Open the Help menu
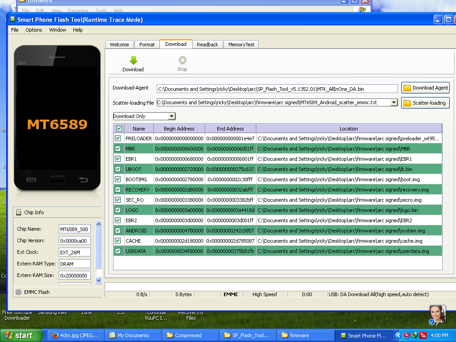Viewport: 456px width, 342px height. 77,30
